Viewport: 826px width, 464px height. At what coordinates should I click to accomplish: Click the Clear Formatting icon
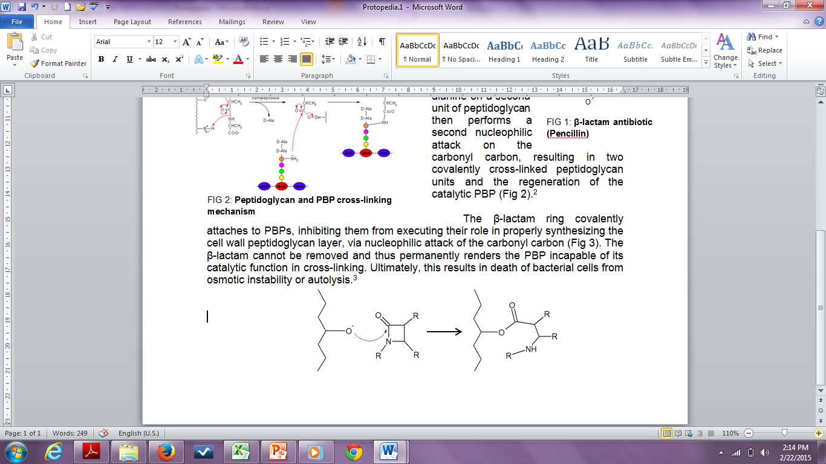pos(244,42)
